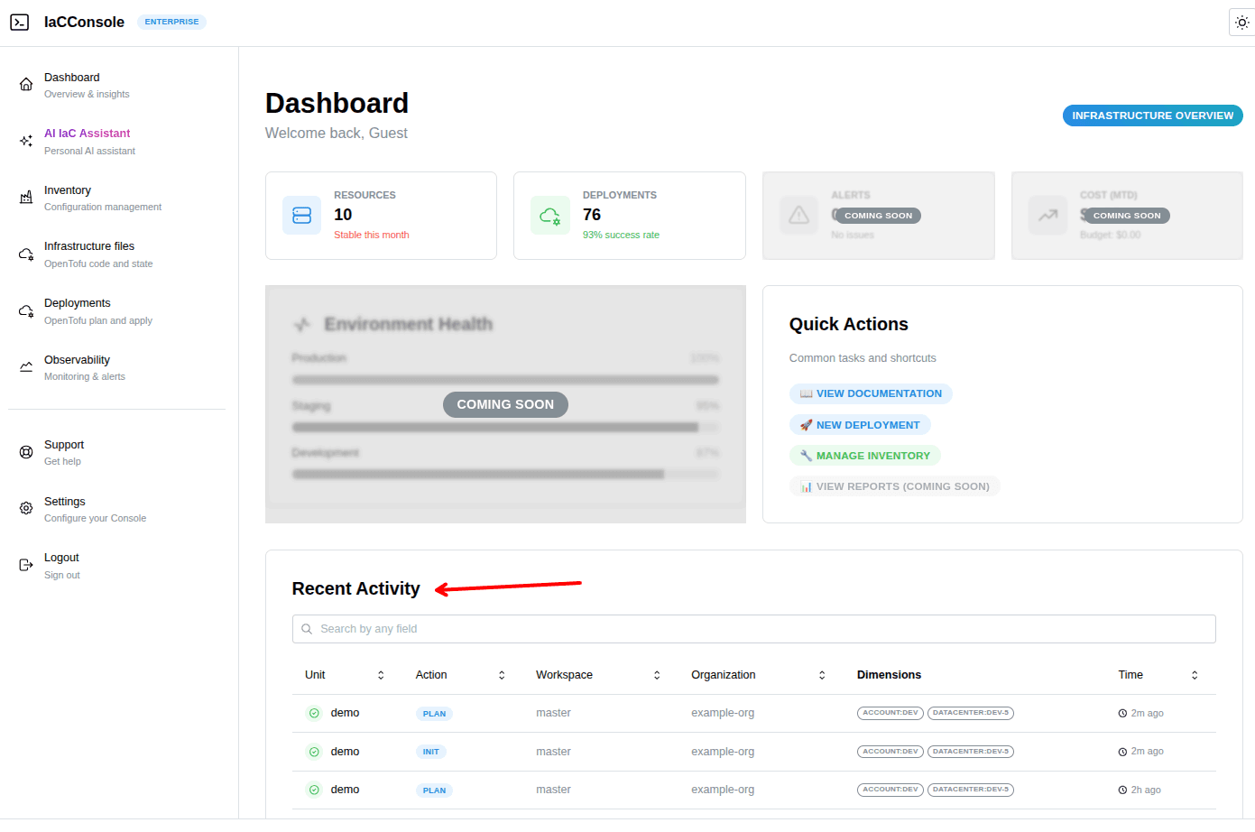Viewport: 1255px width, 832px height.
Task: Click the Production health progress bar
Action: pos(505,379)
